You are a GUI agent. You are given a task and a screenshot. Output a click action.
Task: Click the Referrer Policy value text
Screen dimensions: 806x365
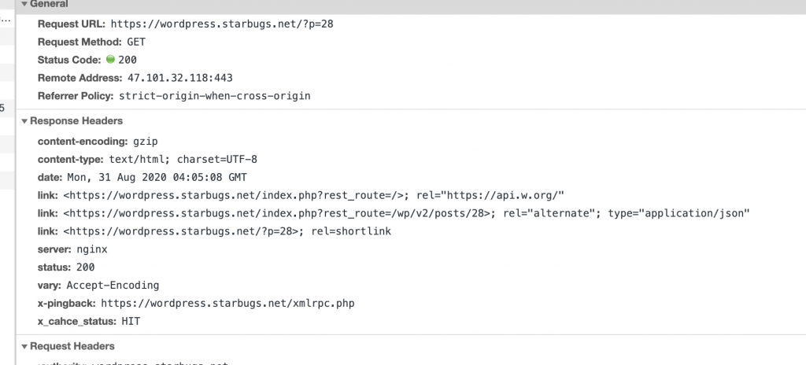215,96
